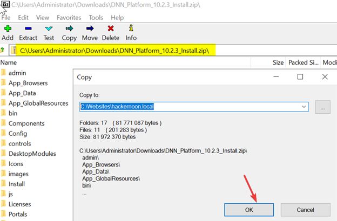Viewport: 337px width, 221px height.
Task: Select the Config folder icon
Action: (x=3, y=133)
